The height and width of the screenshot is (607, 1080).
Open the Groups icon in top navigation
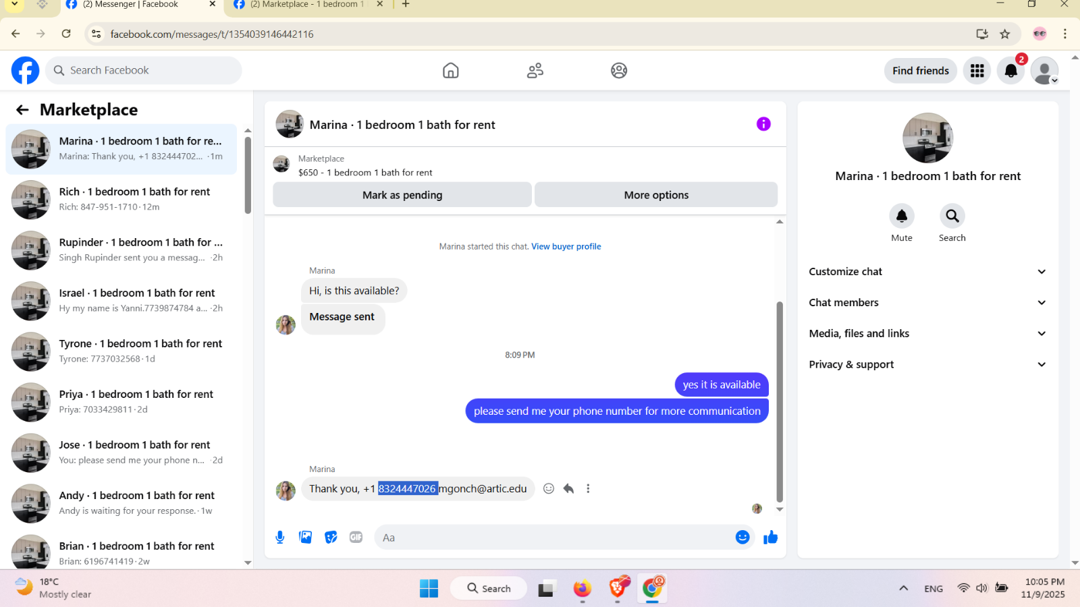(619, 70)
